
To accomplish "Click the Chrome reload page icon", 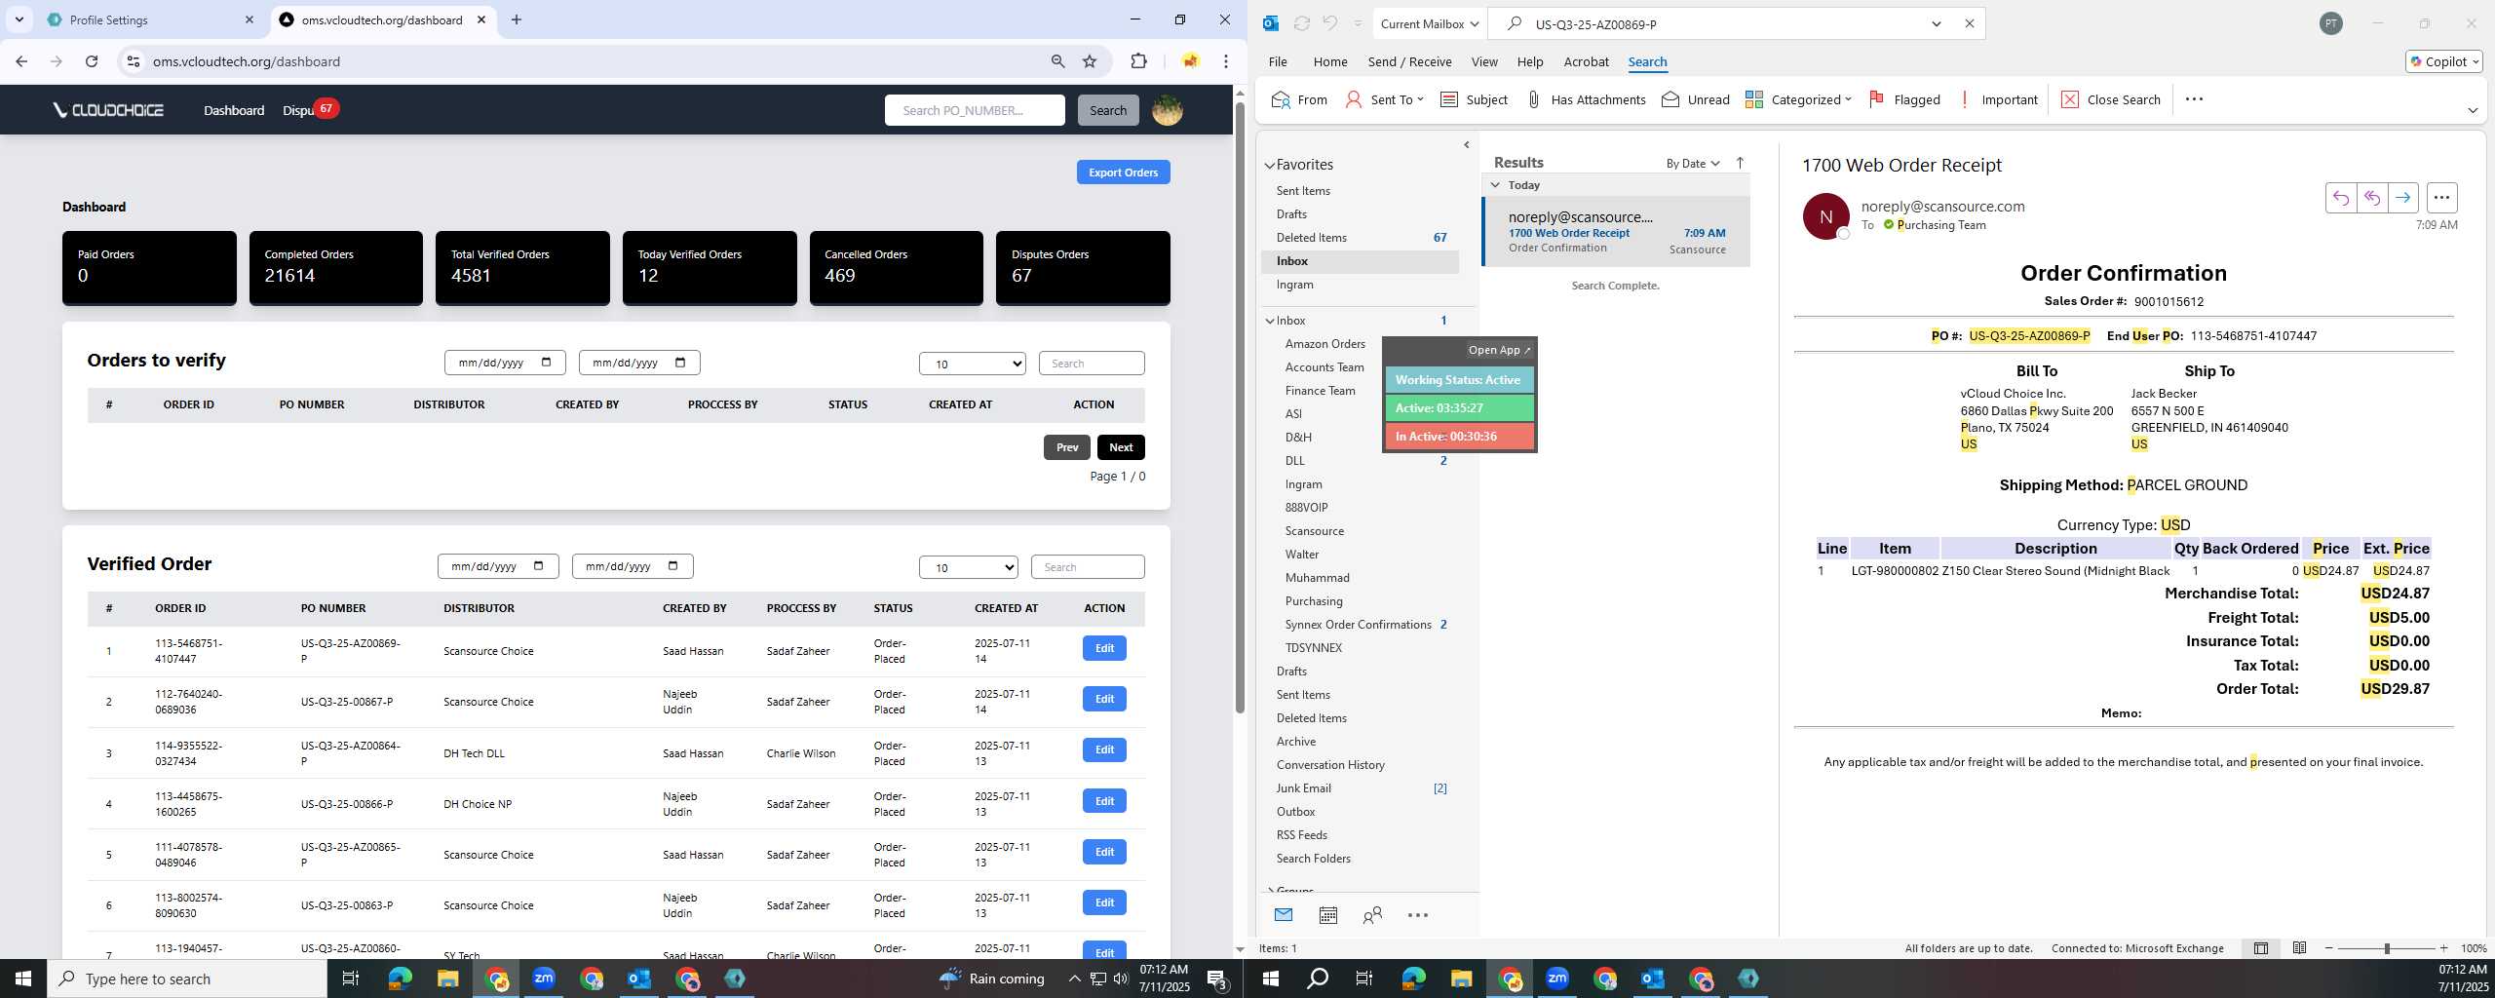I will 92,61.
